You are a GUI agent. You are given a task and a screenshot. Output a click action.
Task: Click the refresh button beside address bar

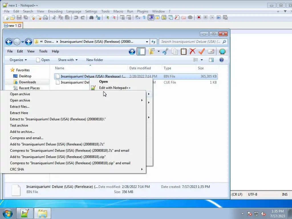point(153,42)
